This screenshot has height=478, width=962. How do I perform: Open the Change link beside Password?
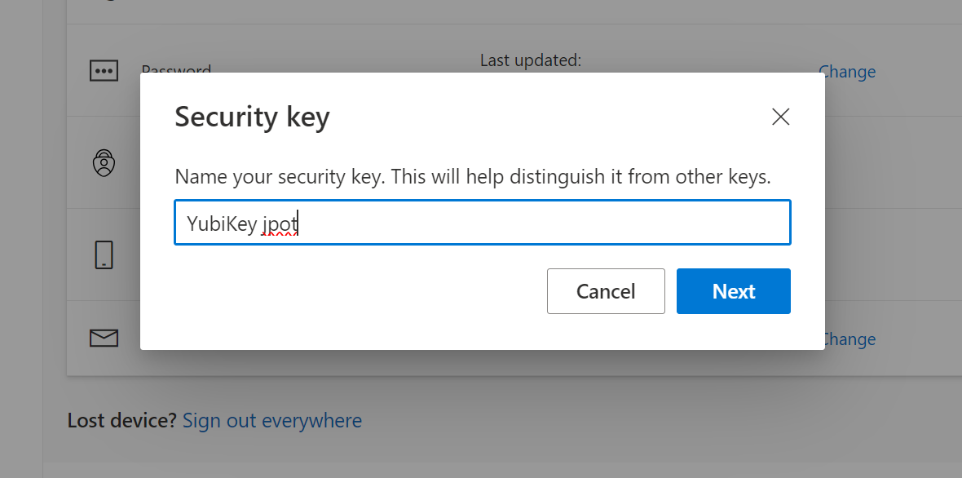847,72
